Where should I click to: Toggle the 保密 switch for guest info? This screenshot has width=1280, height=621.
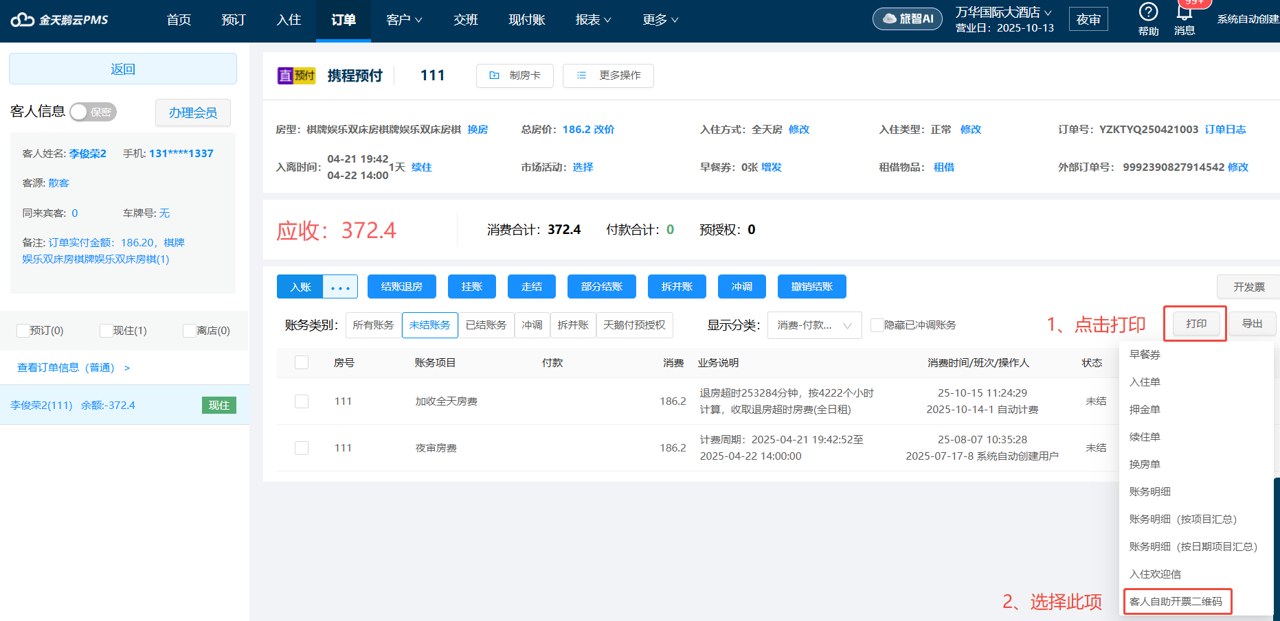93,112
